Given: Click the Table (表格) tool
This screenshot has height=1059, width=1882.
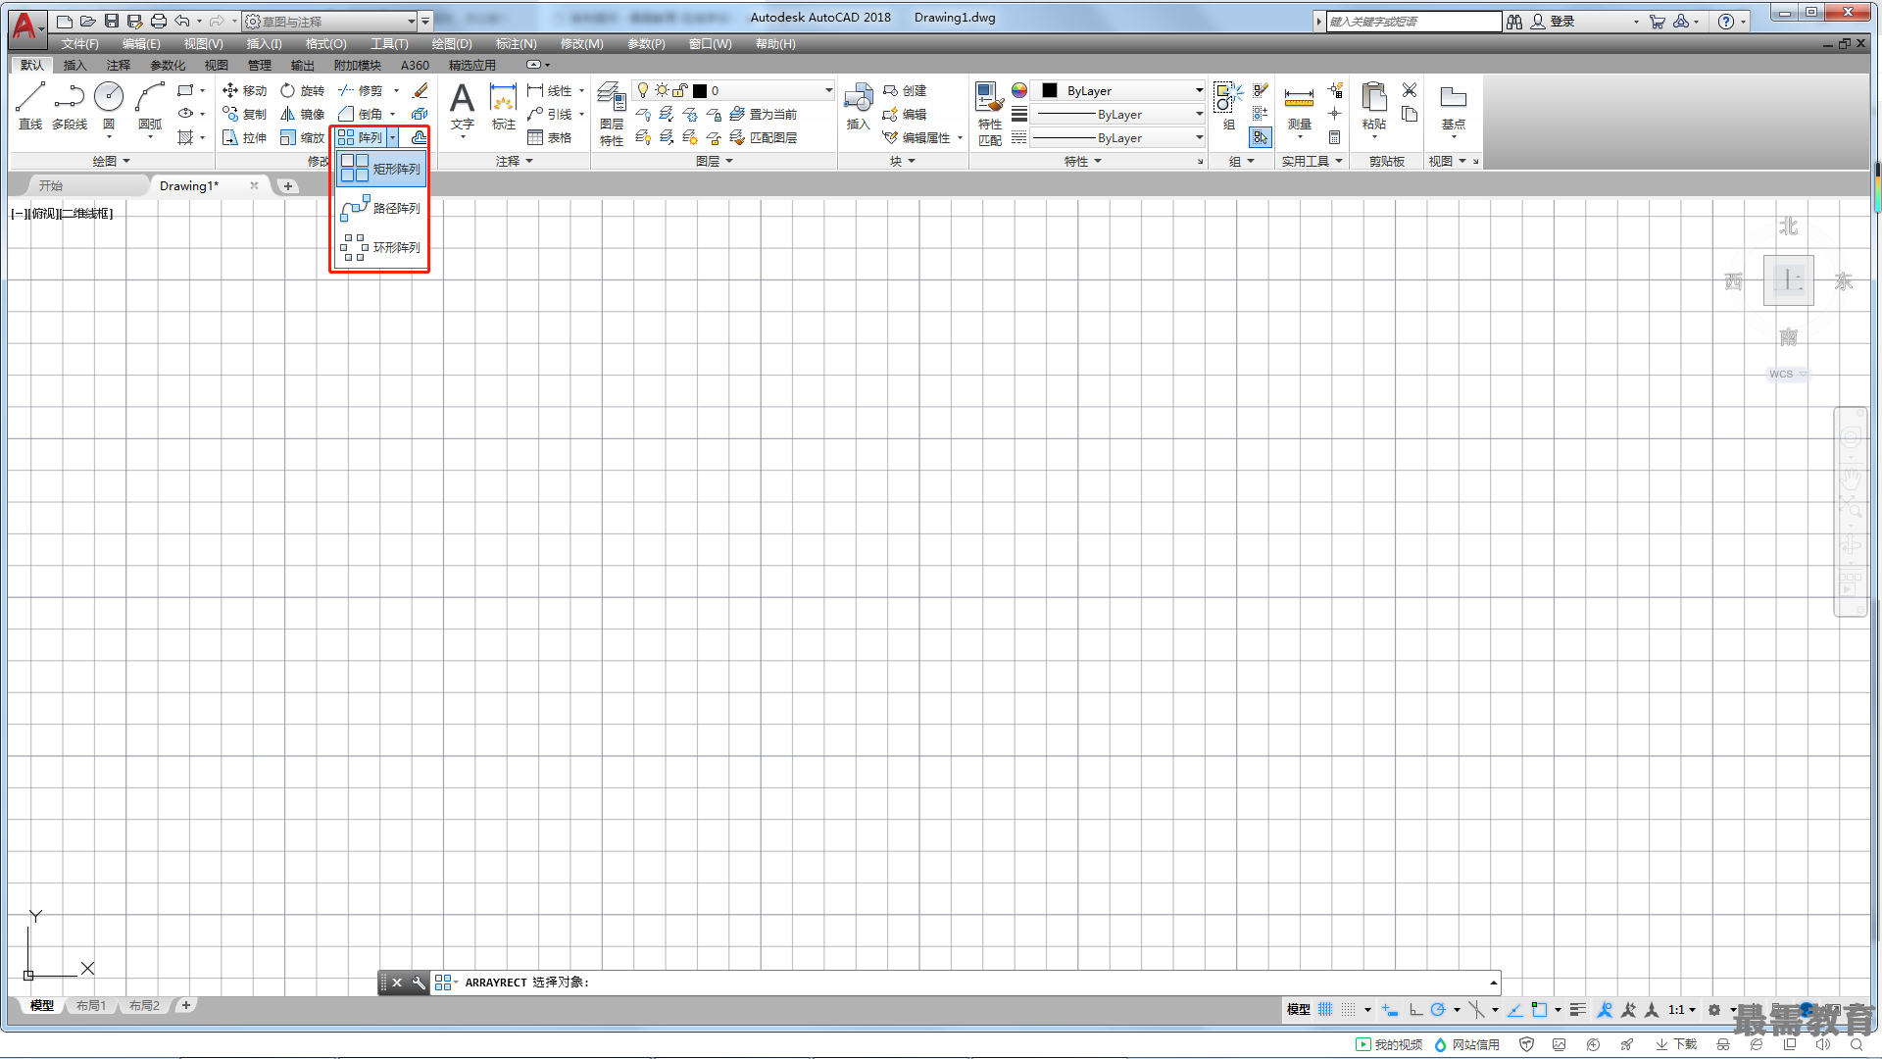Looking at the screenshot, I should tap(550, 137).
